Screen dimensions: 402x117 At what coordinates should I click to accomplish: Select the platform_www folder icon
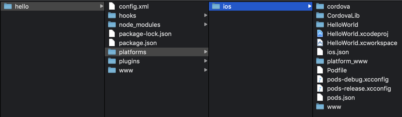[x=320, y=61]
